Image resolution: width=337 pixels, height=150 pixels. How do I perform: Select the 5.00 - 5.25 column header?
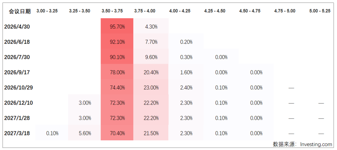(320, 11)
